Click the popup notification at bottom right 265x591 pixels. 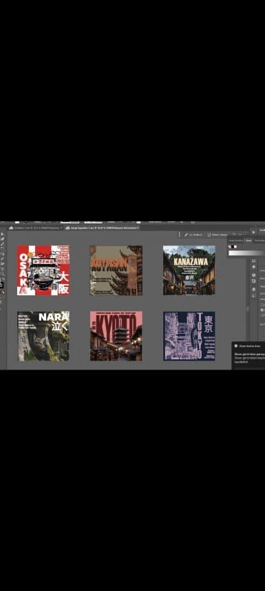[248, 355]
